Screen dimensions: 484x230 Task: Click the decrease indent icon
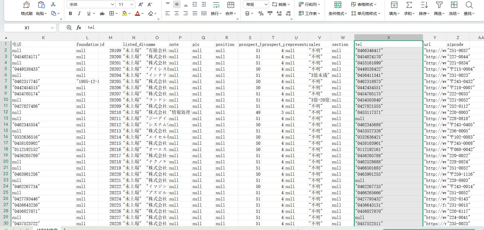click(195, 4)
